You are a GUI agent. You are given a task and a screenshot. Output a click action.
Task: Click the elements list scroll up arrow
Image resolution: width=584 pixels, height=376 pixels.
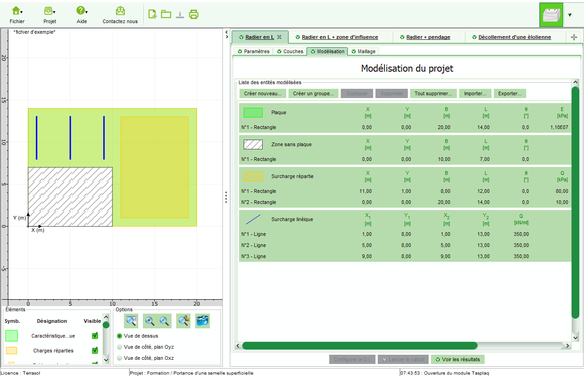106,318
